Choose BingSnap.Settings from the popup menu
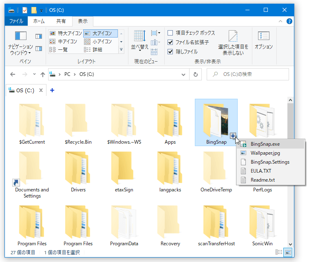The image size is (309, 262). point(271,162)
